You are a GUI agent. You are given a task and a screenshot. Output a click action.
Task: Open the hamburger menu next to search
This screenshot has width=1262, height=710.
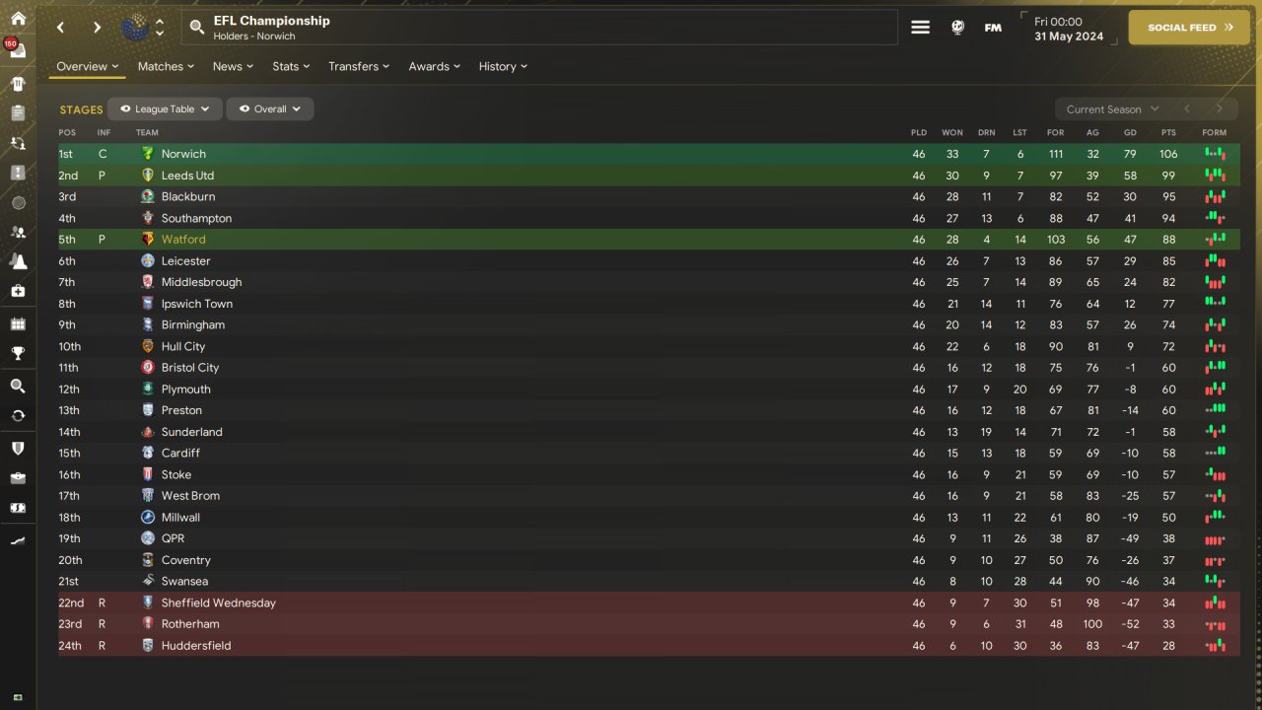(920, 28)
